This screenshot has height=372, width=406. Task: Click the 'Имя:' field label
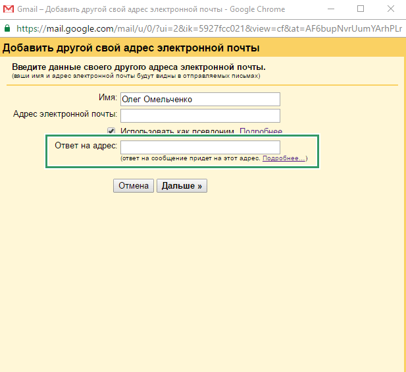[107, 98]
